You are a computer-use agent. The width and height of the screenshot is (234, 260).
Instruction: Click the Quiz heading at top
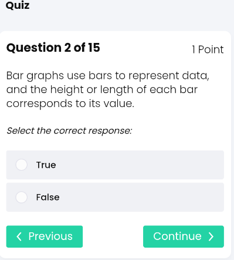[x=18, y=5]
